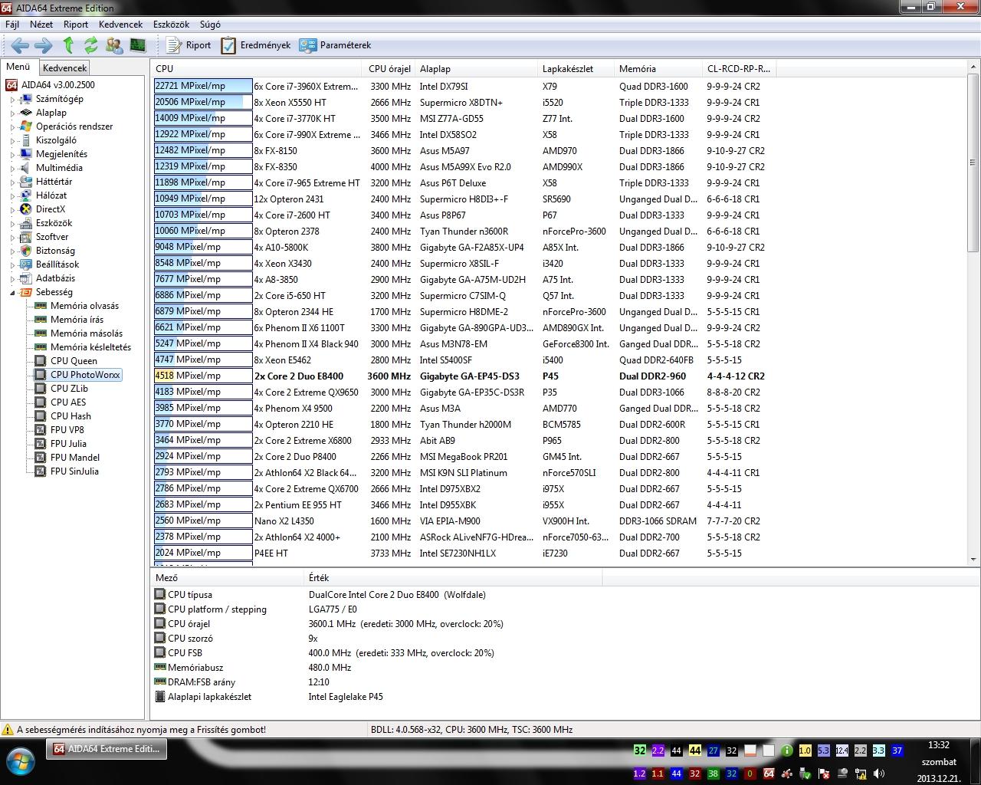
Task: Select the Nano X2 L4350 row
Action: (x=465, y=521)
